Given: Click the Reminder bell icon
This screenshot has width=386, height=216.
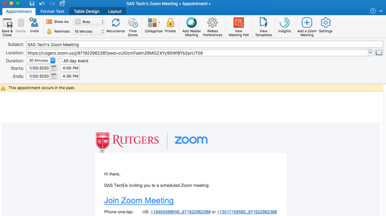Looking at the screenshot, I should tap(49, 31).
